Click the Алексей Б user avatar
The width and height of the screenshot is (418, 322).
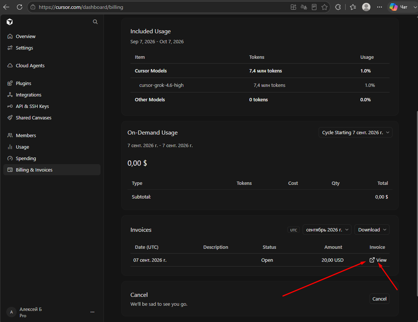coord(11,312)
